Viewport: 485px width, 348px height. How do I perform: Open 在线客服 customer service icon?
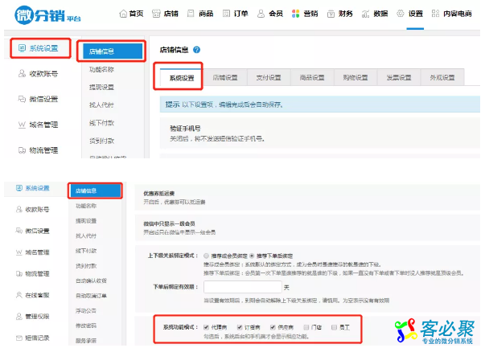point(19,295)
